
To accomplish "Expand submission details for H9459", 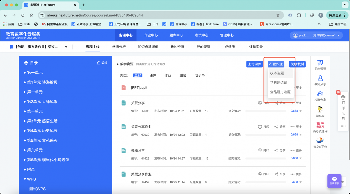I will (301, 182).
